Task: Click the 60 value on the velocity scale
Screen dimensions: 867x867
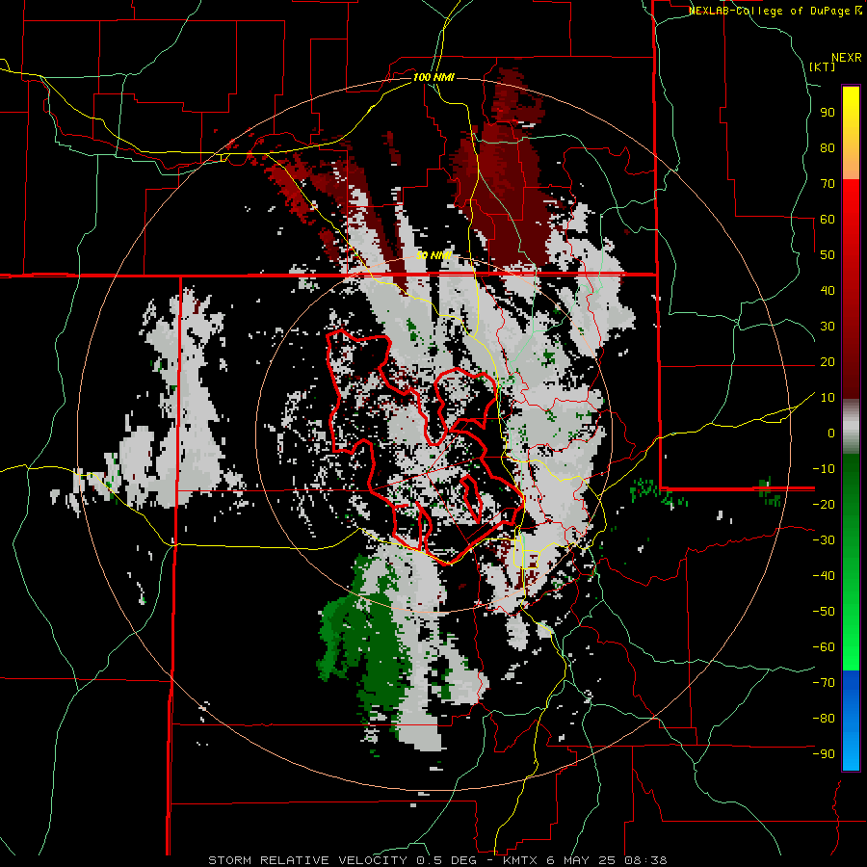Action: click(x=828, y=220)
